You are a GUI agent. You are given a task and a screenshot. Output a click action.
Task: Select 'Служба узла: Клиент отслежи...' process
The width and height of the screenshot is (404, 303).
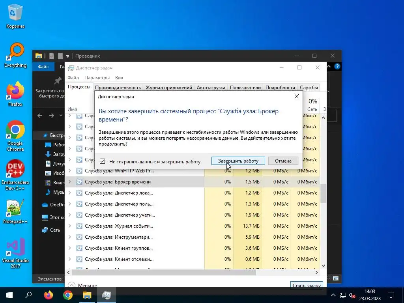click(192, 259)
